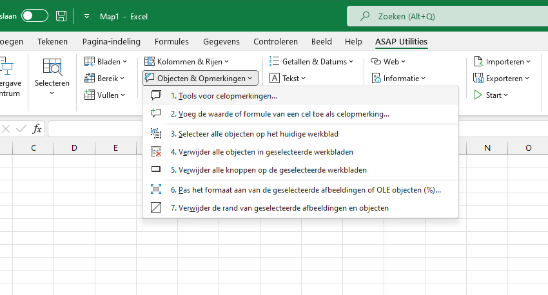Click the fx insert function button
548x295 pixels.
(x=37, y=129)
